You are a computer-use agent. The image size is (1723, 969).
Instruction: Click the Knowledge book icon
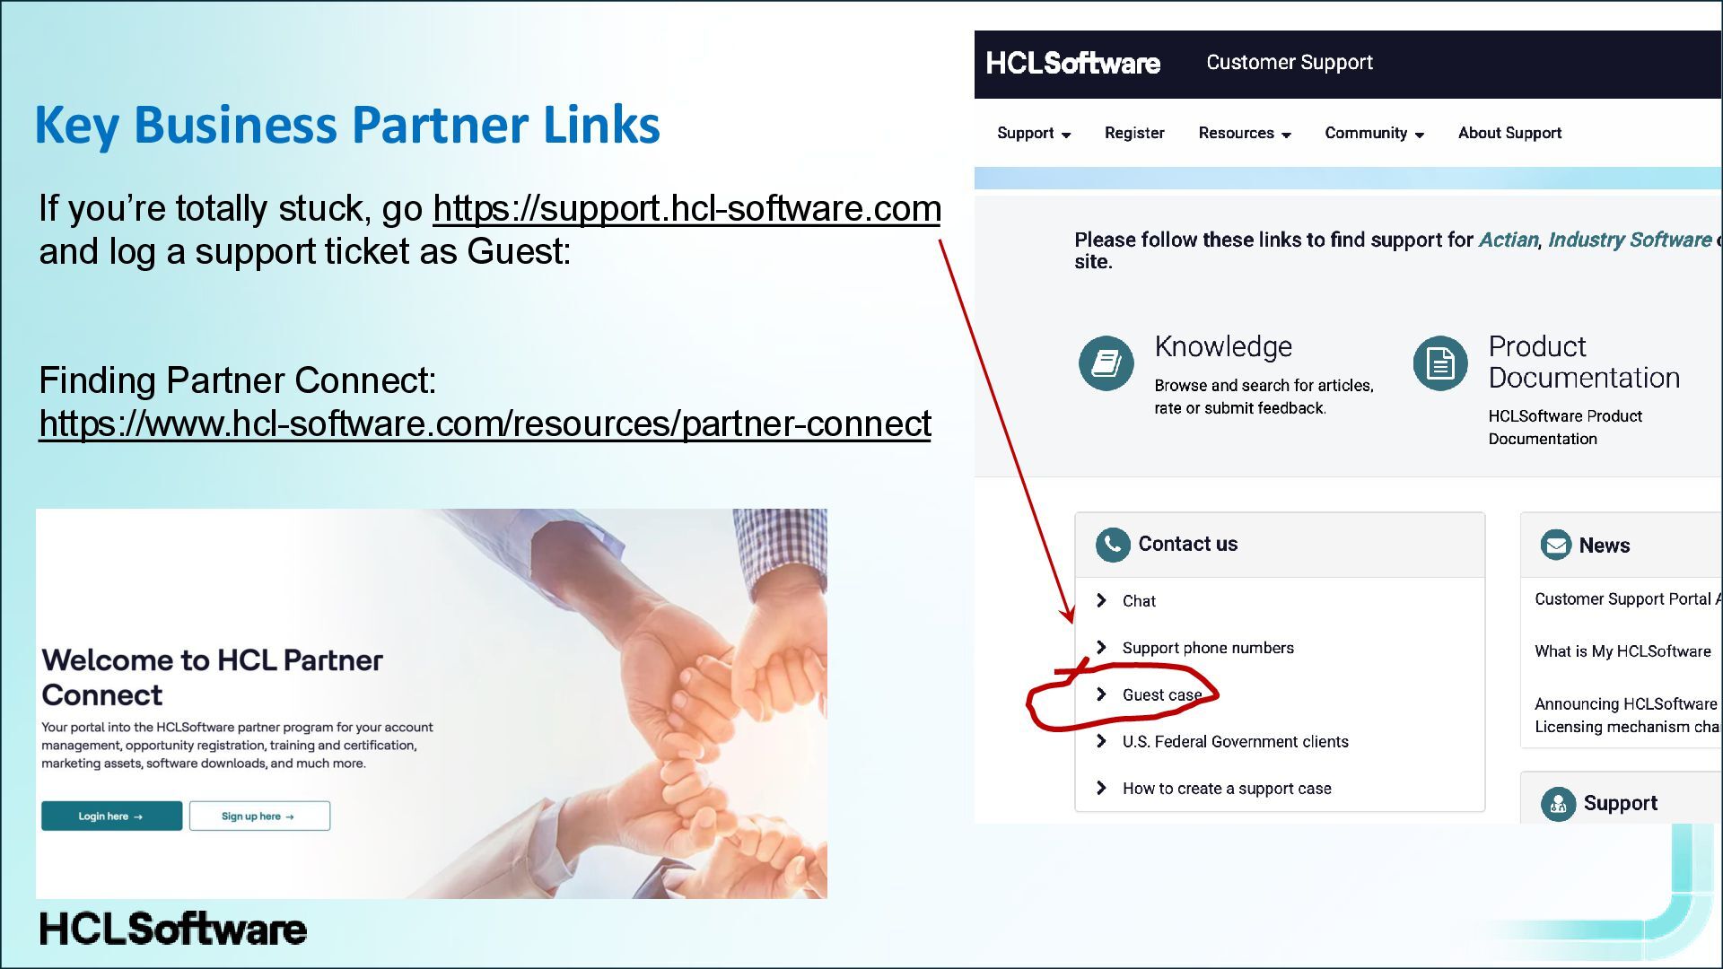(x=1106, y=363)
